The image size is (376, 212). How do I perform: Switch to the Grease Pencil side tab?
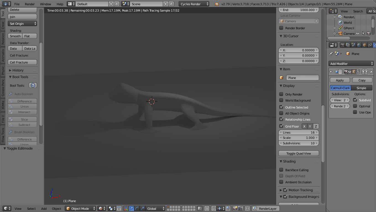click(3, 88)
